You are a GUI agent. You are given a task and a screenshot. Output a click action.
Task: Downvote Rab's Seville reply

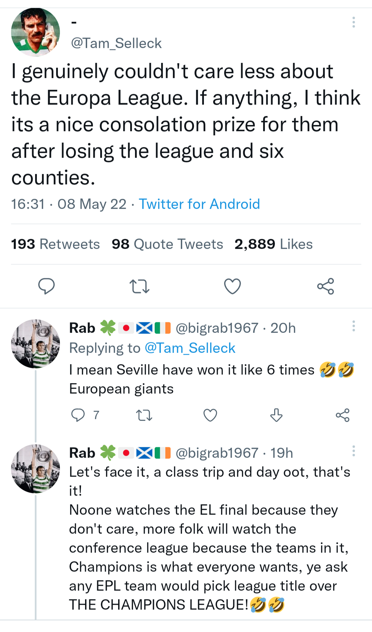coord(276,415)
